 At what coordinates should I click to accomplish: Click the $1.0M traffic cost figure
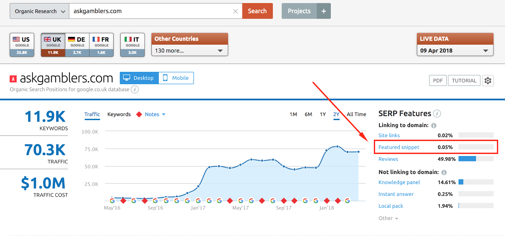coord(43,183)
